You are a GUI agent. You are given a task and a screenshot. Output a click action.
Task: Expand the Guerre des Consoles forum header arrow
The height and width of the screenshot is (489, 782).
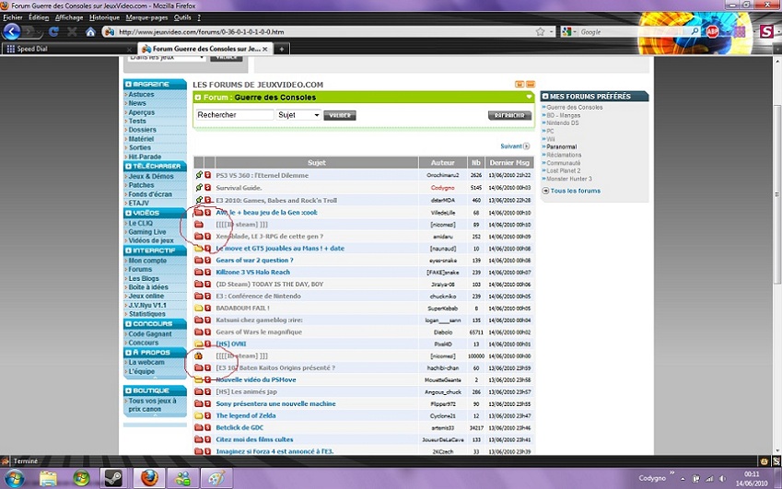click(x=529, y=97)
